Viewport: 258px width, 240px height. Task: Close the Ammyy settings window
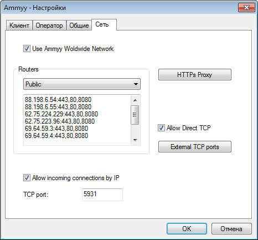[x=246, y=8]
